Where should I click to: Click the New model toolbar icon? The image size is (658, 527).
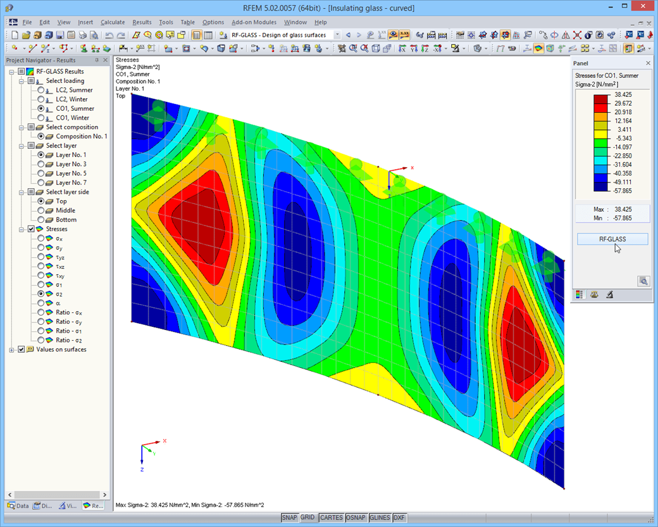tap(15, 35)
